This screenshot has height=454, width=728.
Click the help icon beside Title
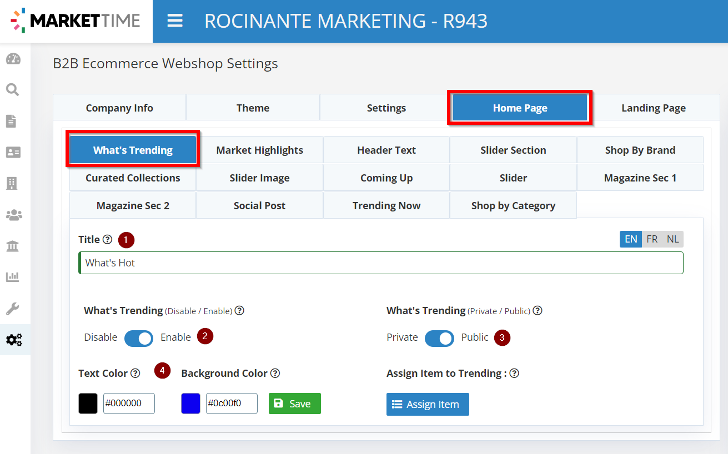(x=107, y=240)
